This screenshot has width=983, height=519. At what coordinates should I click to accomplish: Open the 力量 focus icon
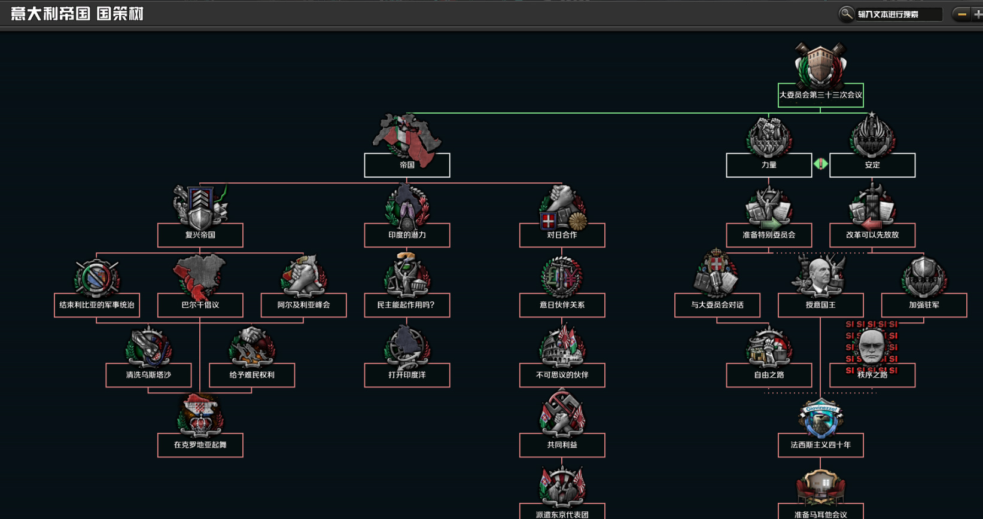click(x=769, y=136)
